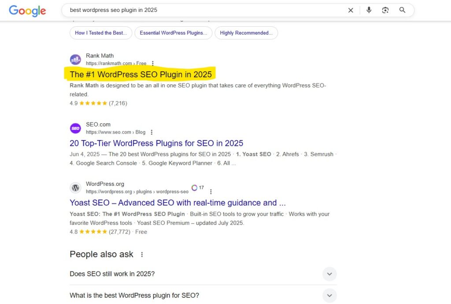Clear the search query with the X icon

[x=351, y=11]
